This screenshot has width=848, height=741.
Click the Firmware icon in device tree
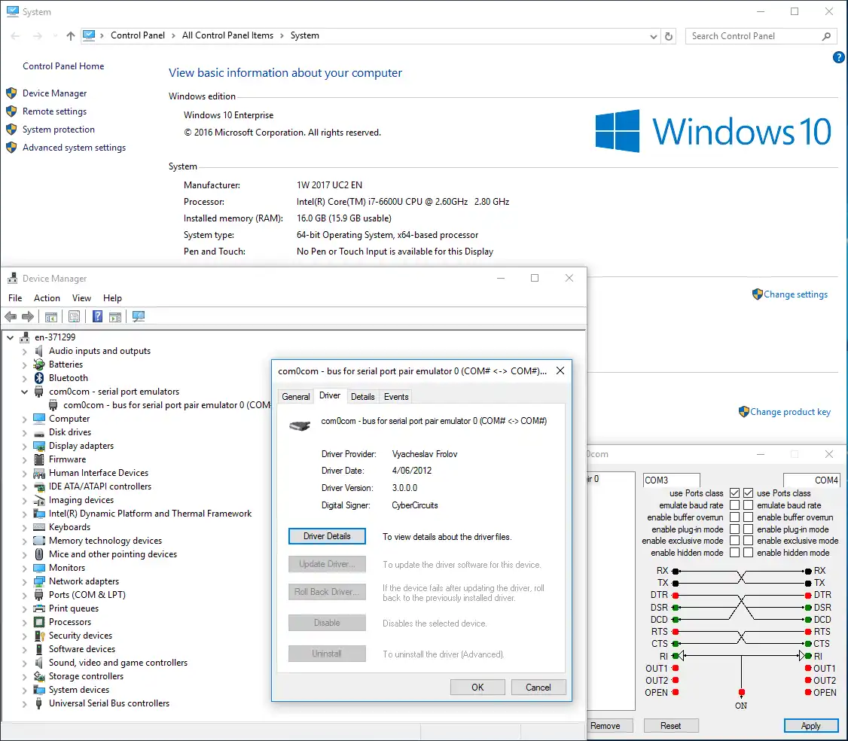click(39, 459)
